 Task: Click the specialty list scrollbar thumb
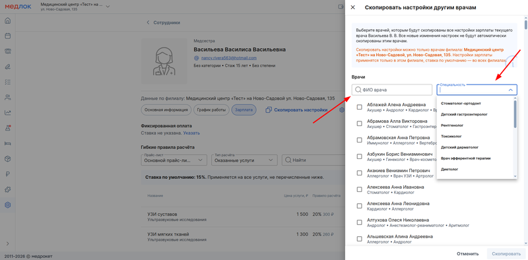pos(515,114)
